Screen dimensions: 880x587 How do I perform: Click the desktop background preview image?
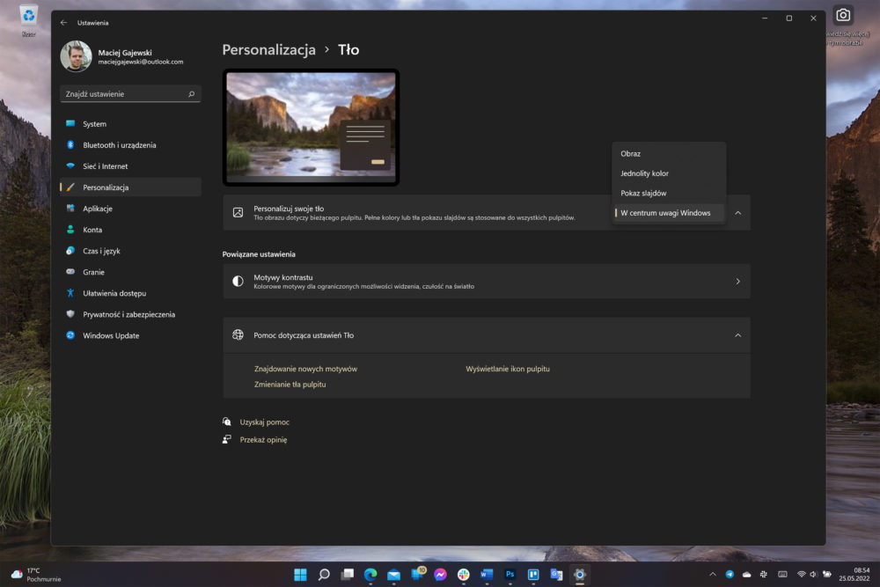(311, 127)
